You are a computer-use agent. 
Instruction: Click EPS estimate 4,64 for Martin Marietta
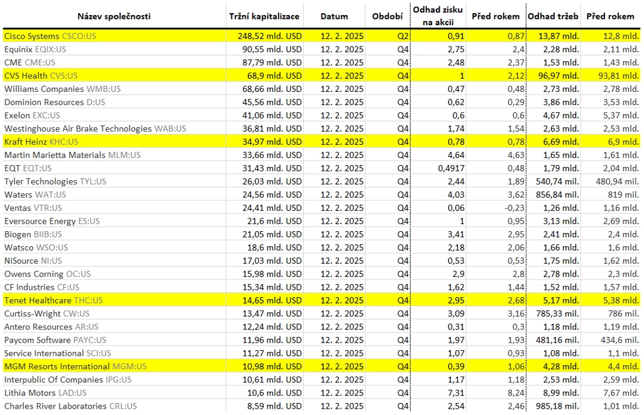[x=456, y=155]
